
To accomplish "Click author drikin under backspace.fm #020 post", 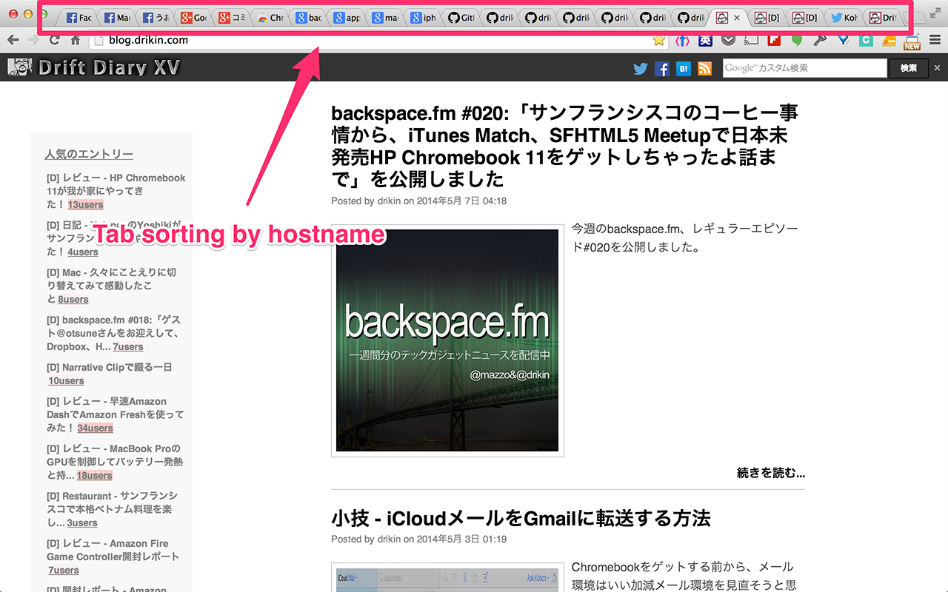I will pos(389,201).
